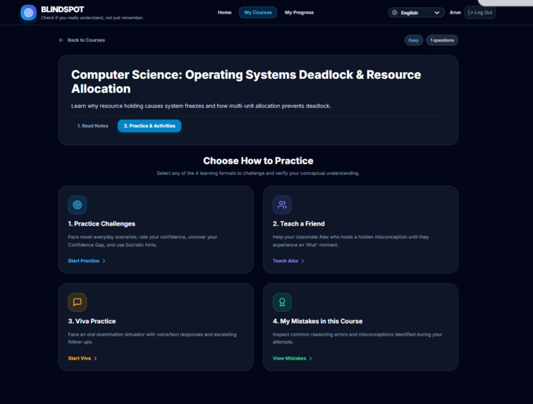This screenshot has height=404, width=533.
Task: Click the Practice Challenges card description text
Action: coord(142,240)
